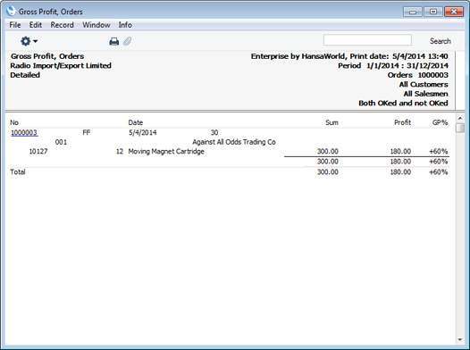Image resolution: width=470 pixels, height=350 pixels.
Task: Click the Total row label
Action: coord(18,171)
